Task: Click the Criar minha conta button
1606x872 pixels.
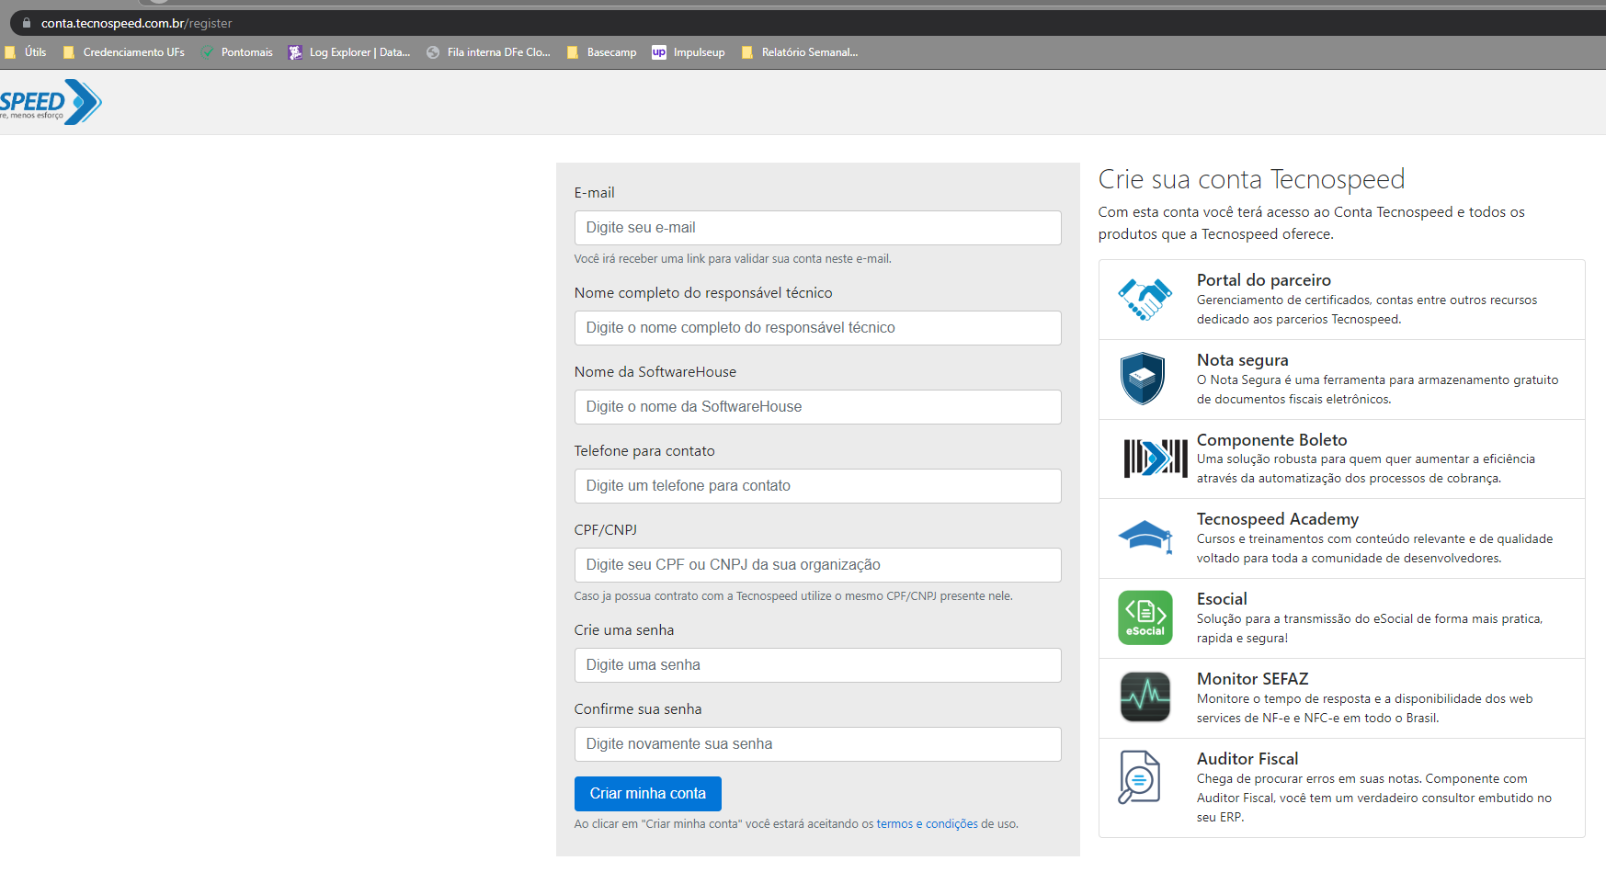Action: pyautogui.click(x=648, y=794)
